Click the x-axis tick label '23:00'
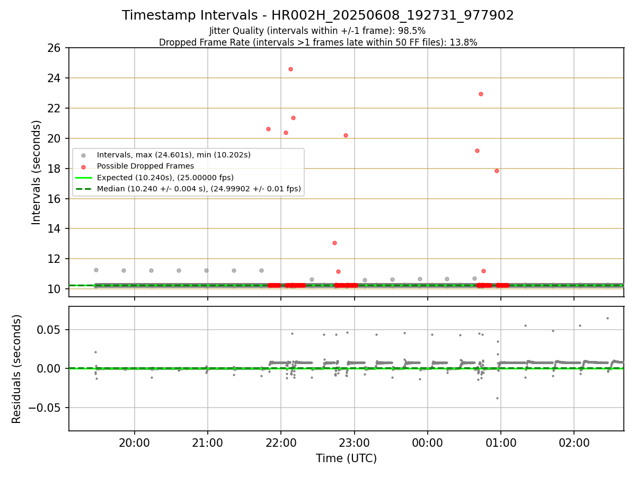Image resolution: width=636 pixels, height=477 pixels. (x=354, y=442)
